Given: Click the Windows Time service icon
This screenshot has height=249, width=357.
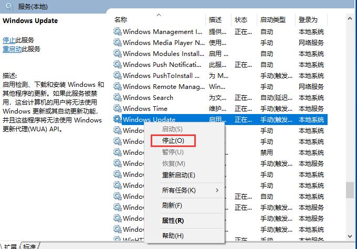Looking at the screenshot, I should (x=117, y=108).
